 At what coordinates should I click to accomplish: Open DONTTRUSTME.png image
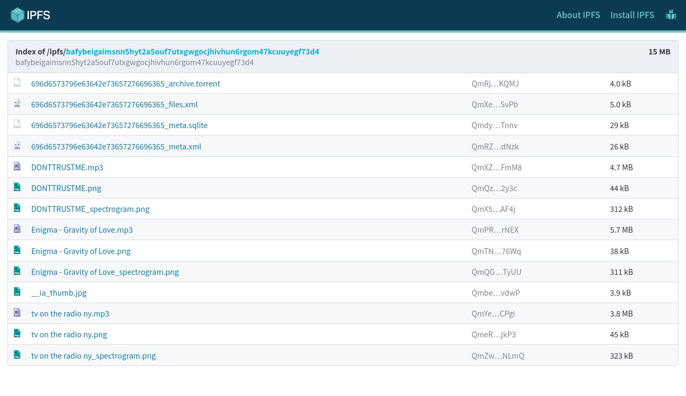(66, 188)
